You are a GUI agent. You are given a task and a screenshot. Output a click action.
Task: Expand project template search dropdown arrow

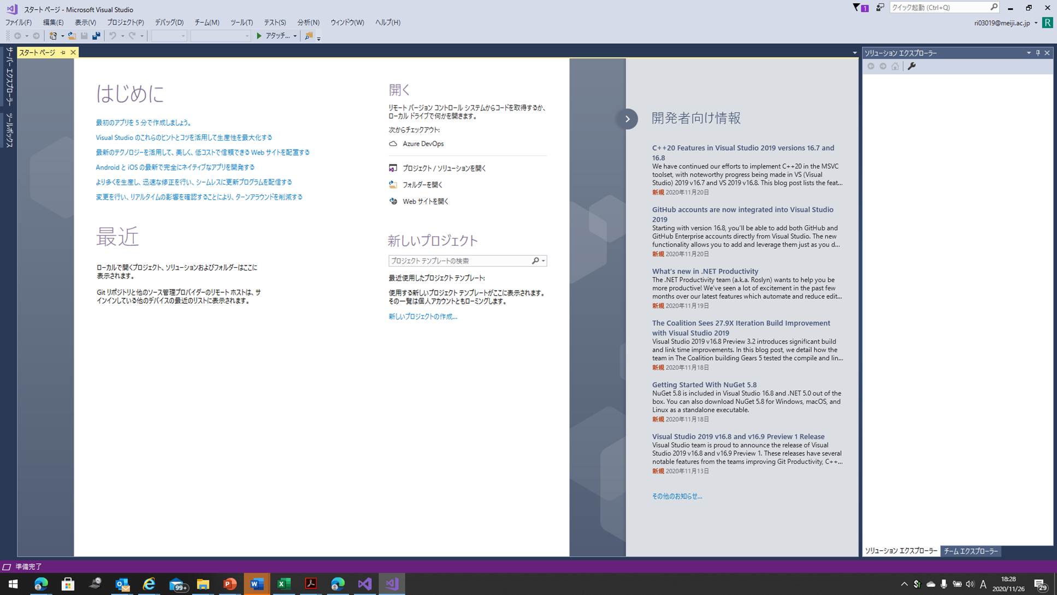point(543,261)
